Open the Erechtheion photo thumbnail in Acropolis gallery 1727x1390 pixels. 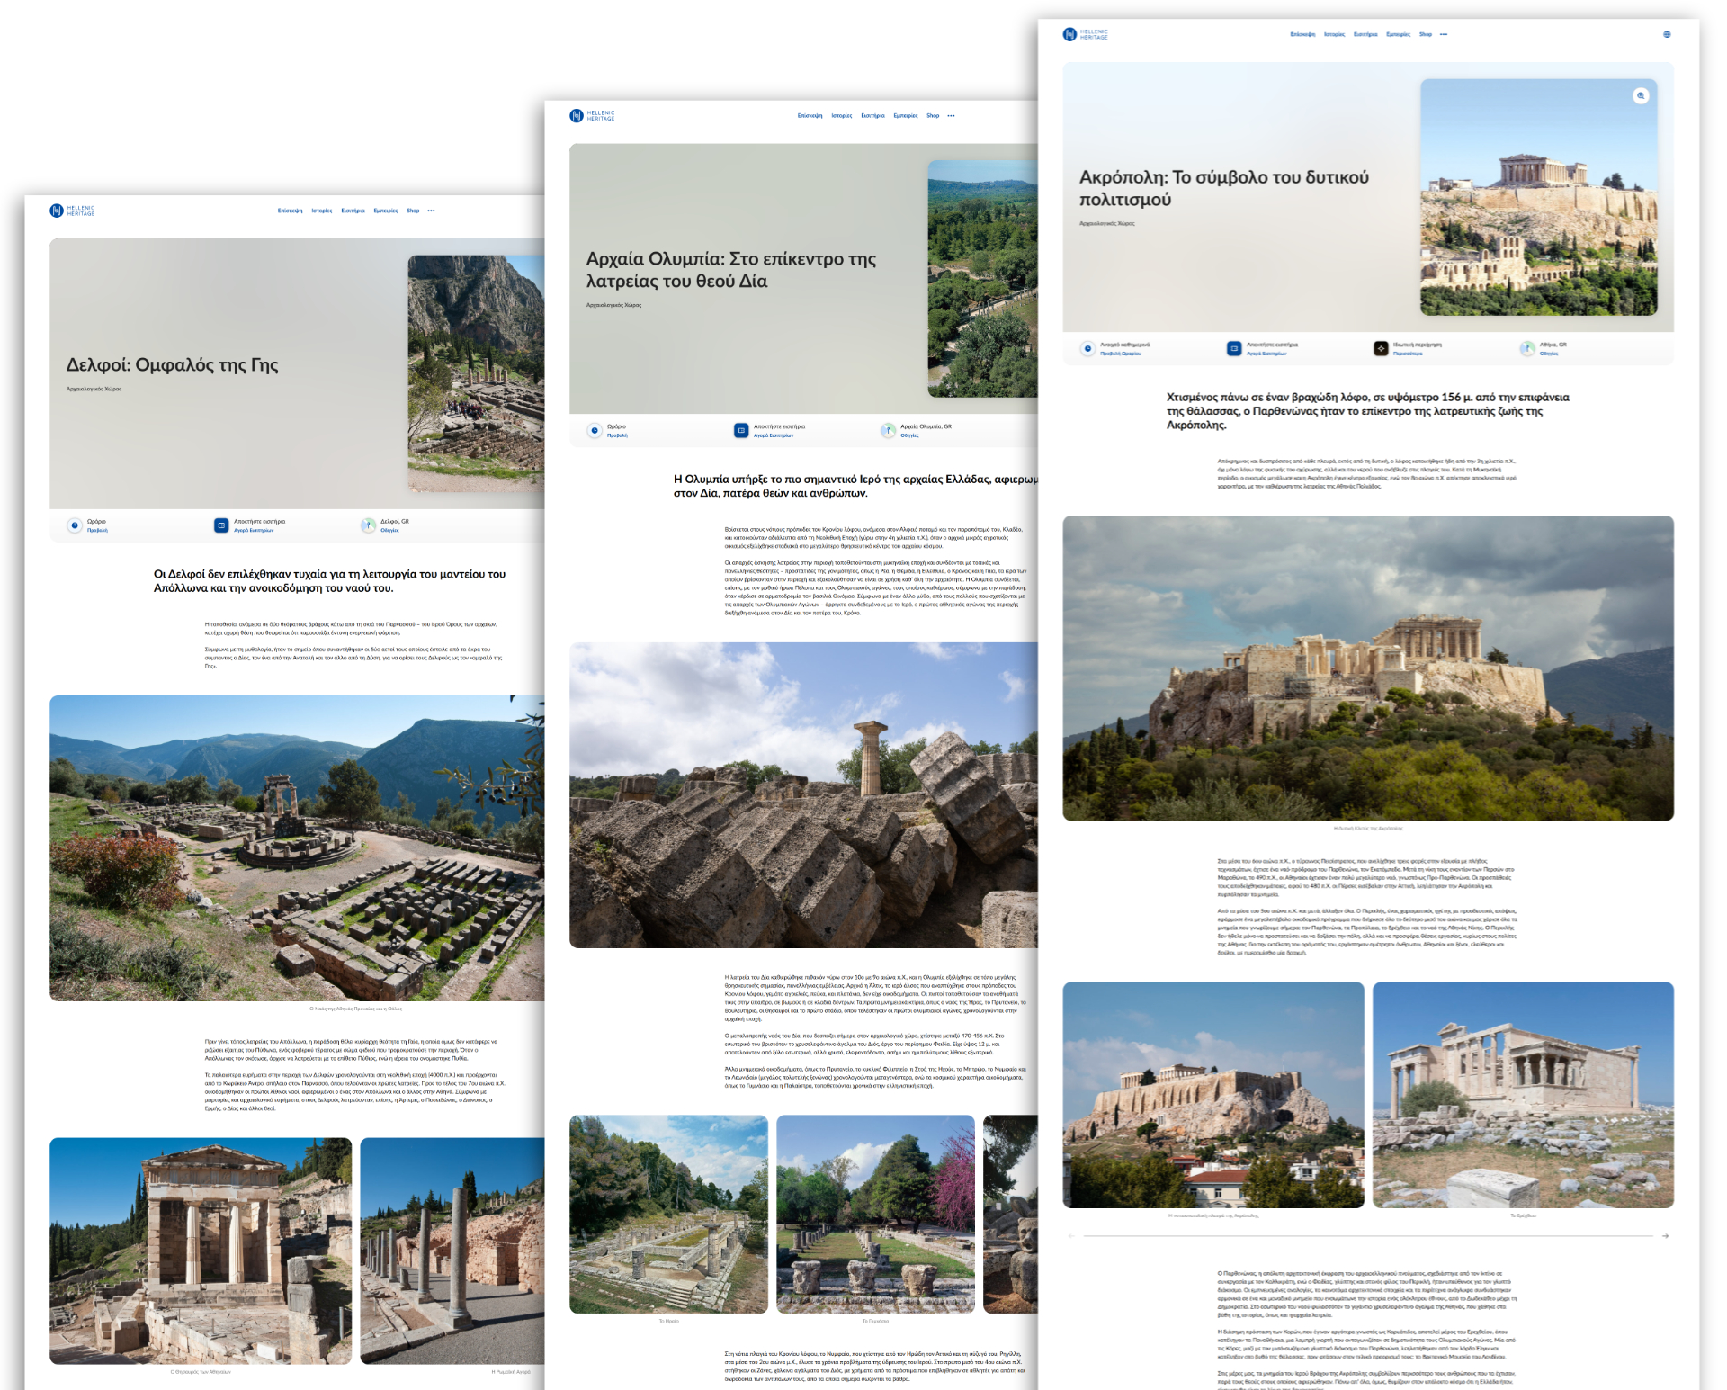coord(1522,1094)
